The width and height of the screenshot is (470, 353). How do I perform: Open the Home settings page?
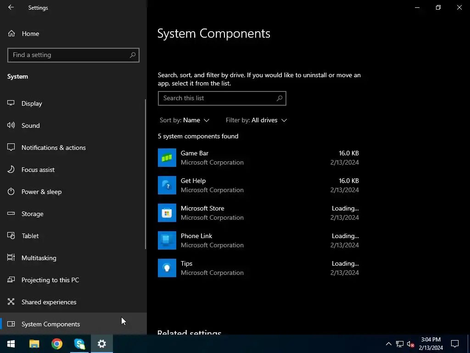tap(30, 34)
